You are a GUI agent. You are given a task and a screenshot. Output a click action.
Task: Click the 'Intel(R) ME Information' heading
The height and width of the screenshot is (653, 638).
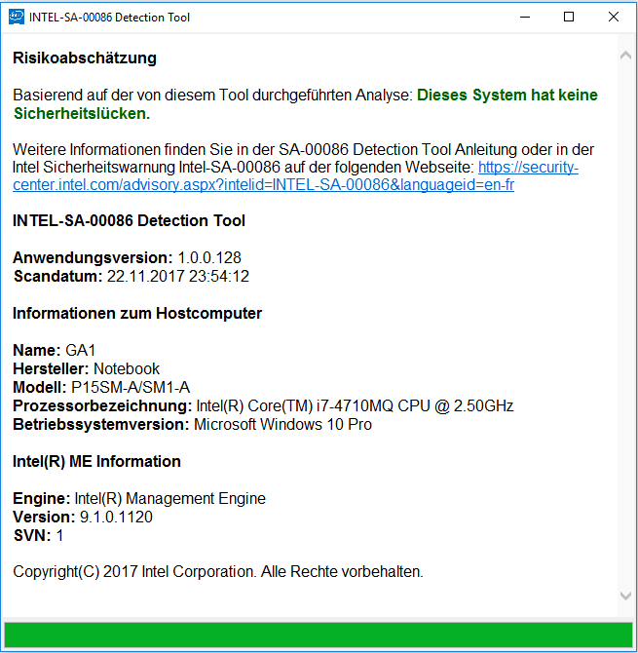point(97,461)
